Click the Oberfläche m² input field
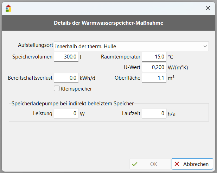217x173 pixels. 154,78
